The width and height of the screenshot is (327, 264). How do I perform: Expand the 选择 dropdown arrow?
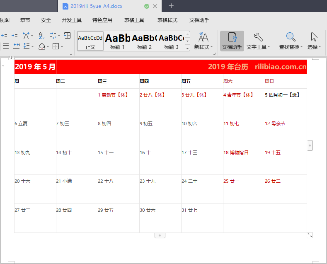[x=320, y=47]
